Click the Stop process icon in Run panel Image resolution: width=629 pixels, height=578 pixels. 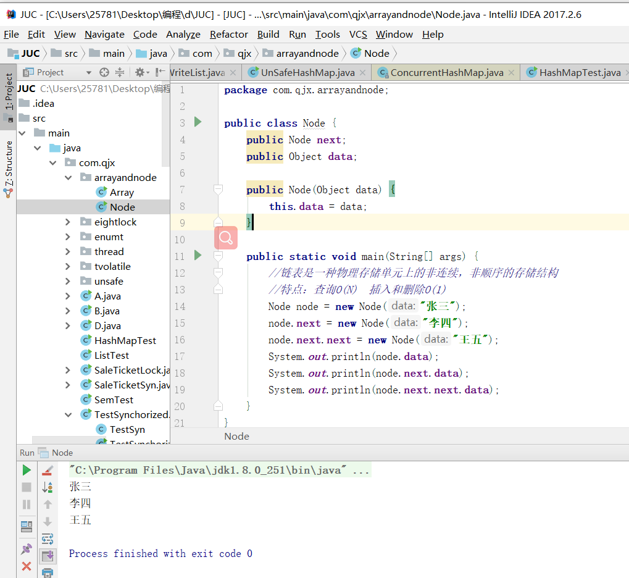pyautogui.click(x=27, y=487)
